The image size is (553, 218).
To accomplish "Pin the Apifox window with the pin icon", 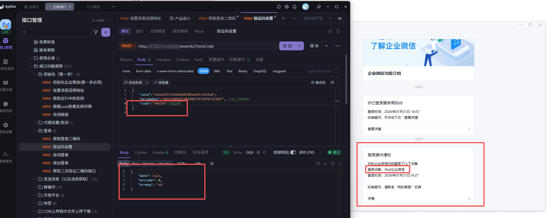I will (x=319, y=7).
